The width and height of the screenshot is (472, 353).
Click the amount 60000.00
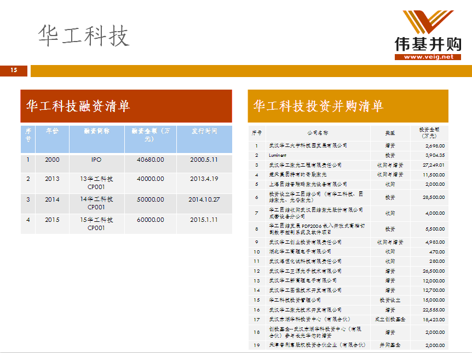point(151,220)
